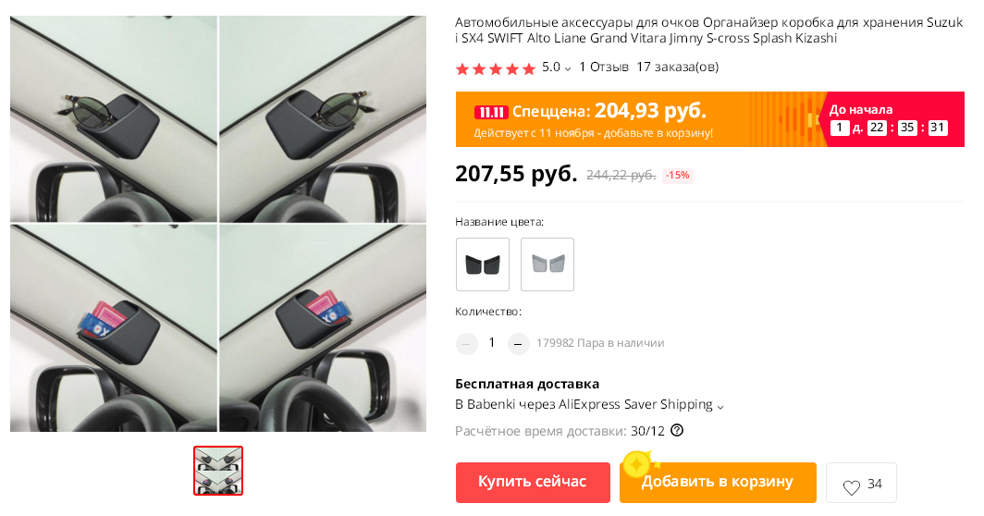984x516 pixels.
Task: Select the black color option
Action: [483, 264]
